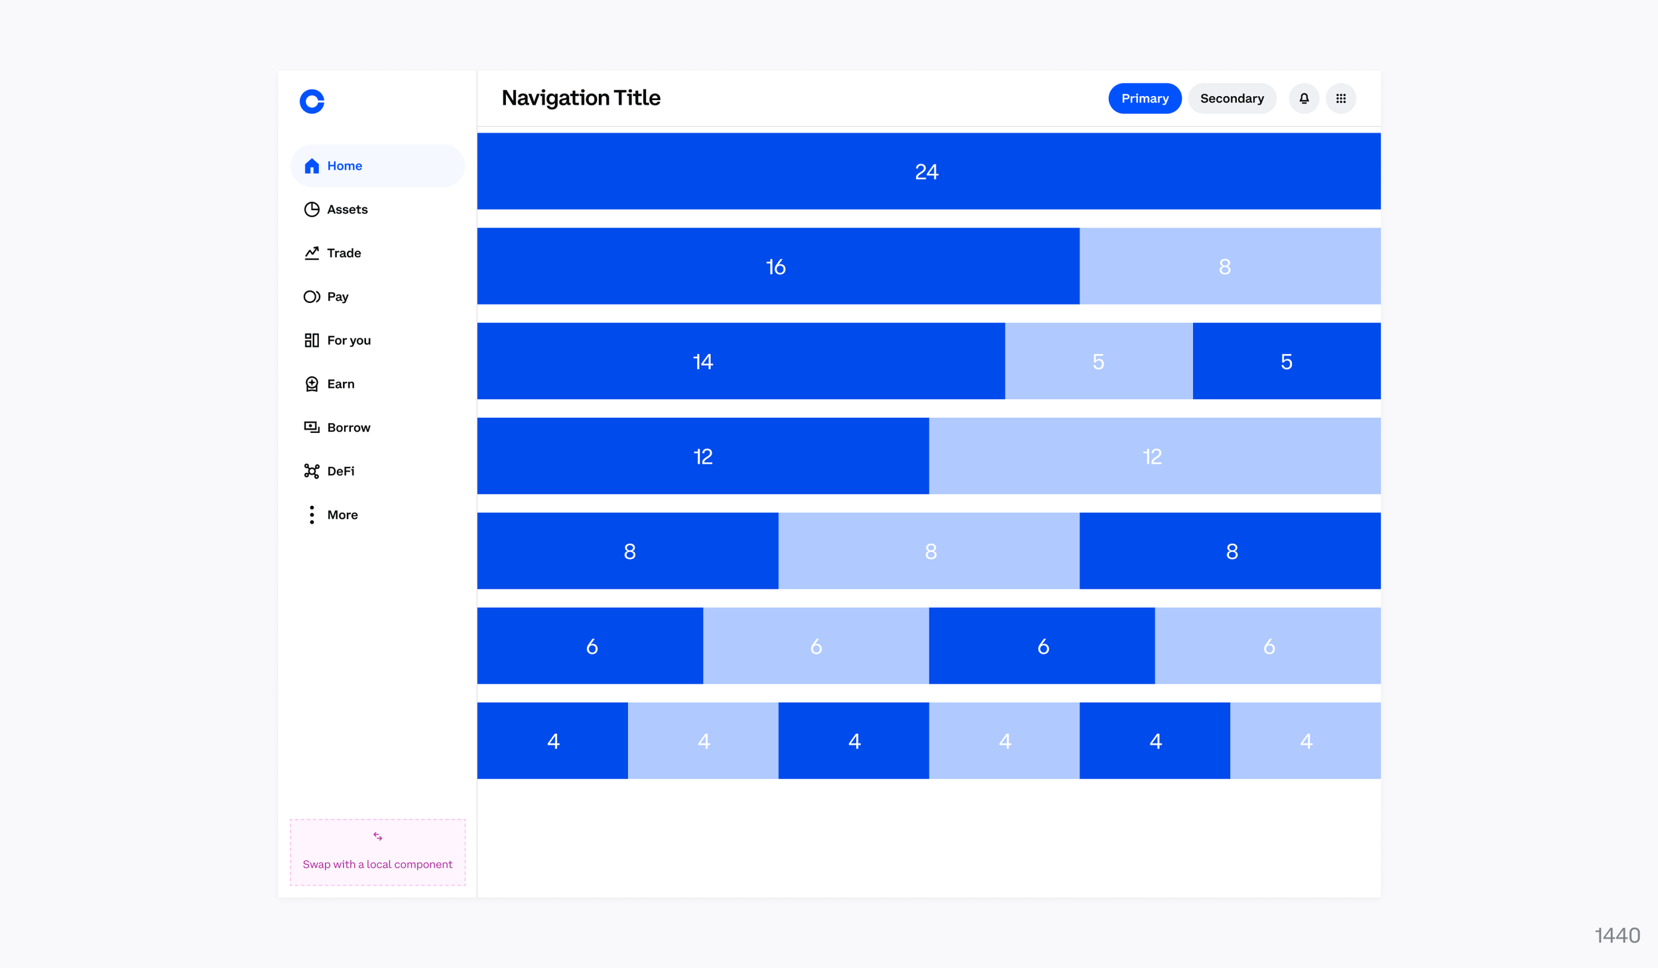Open Pay via its circle icon
Viewport: 1658px width, 968px height.
312,296
